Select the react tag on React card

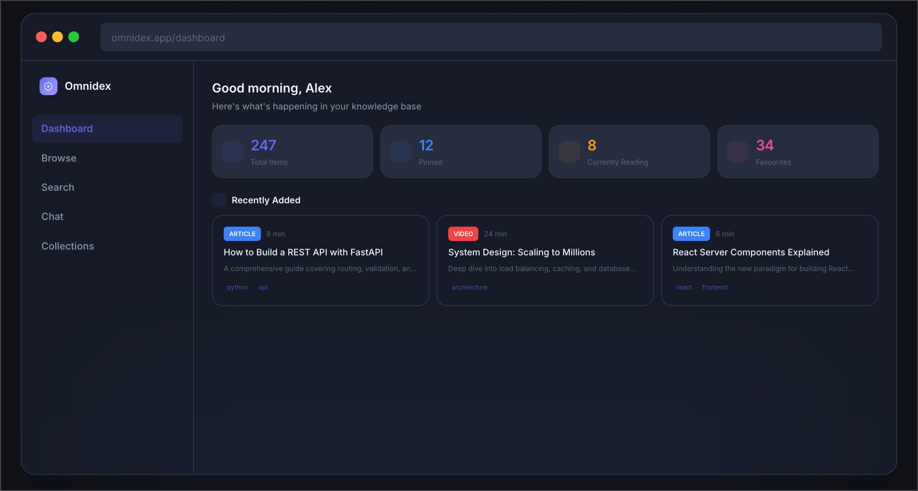tap(684, 287)
